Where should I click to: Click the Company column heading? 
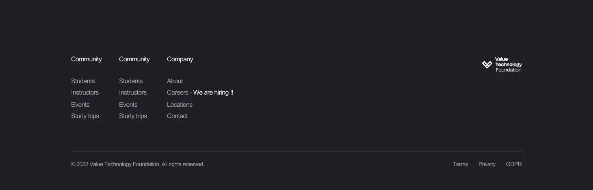tap(180, 59)
